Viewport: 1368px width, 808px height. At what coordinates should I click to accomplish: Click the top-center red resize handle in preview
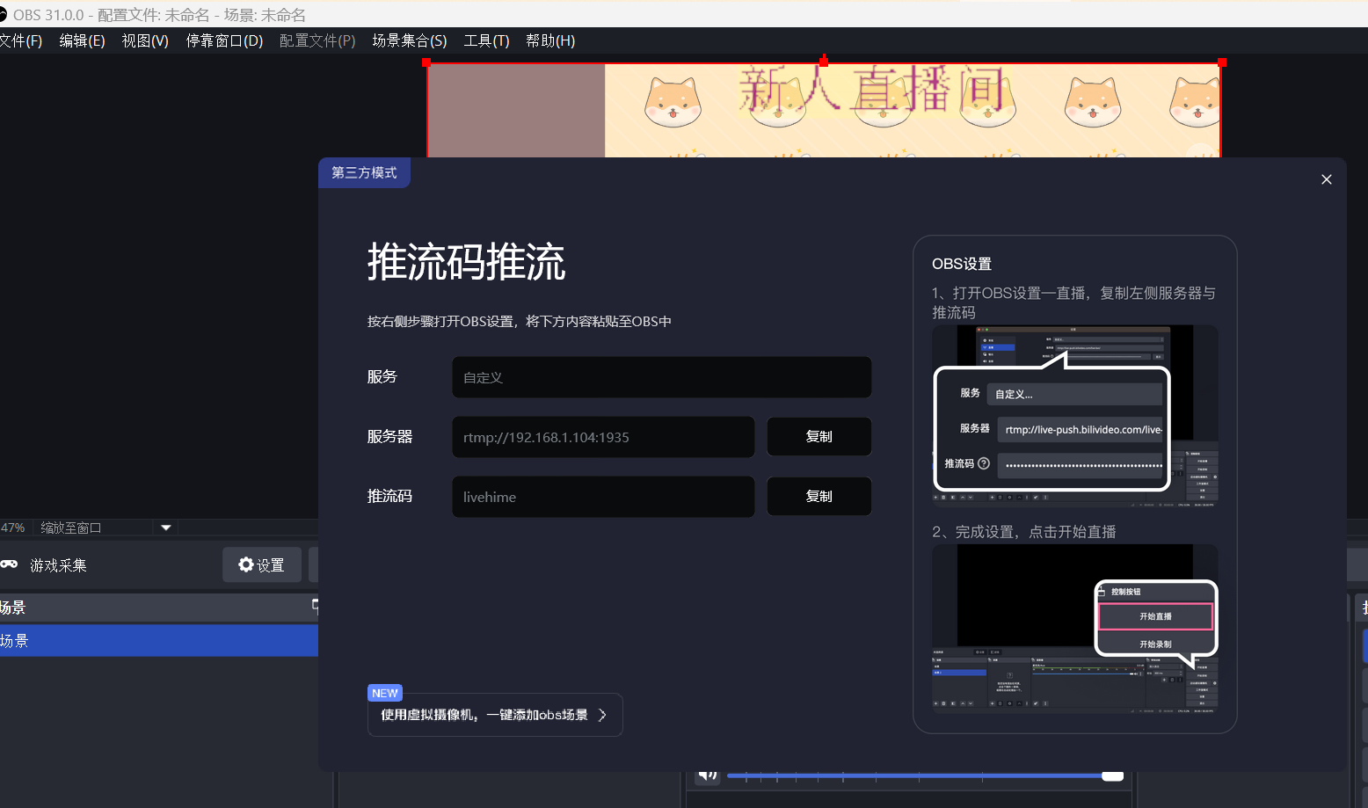click(x=824, y=62)
